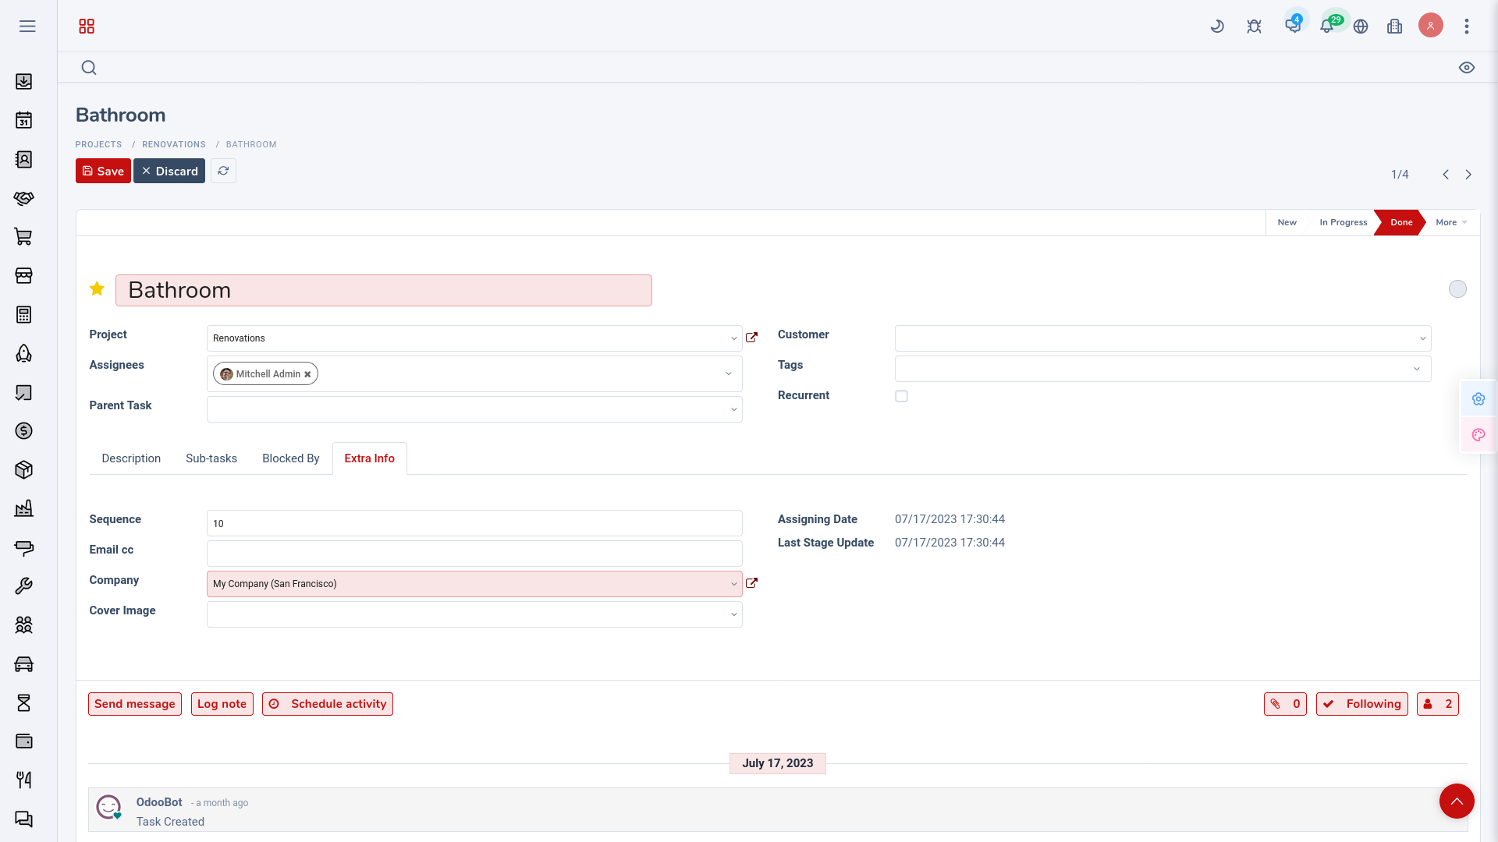The image size is (1498, 842).
Task: Expand the More stages dropdown
Action: [1451, 222]
